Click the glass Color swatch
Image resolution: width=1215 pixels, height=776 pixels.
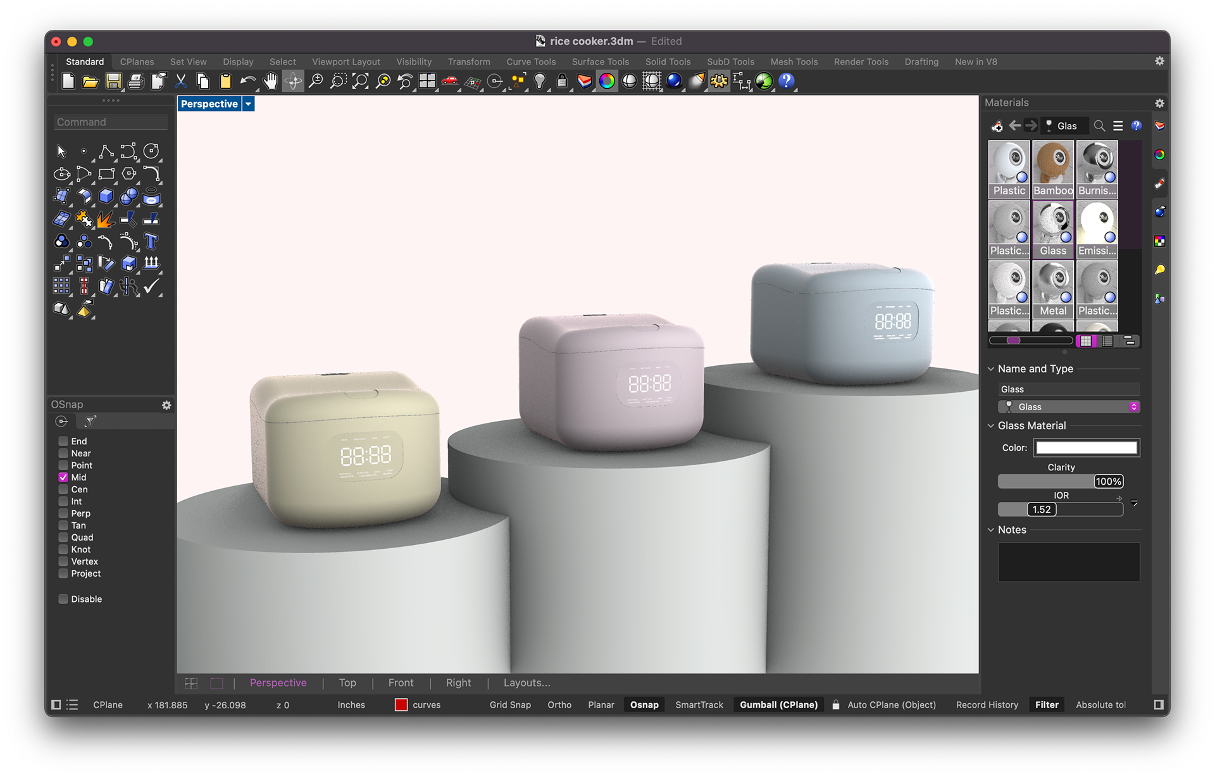[1086, 447]
